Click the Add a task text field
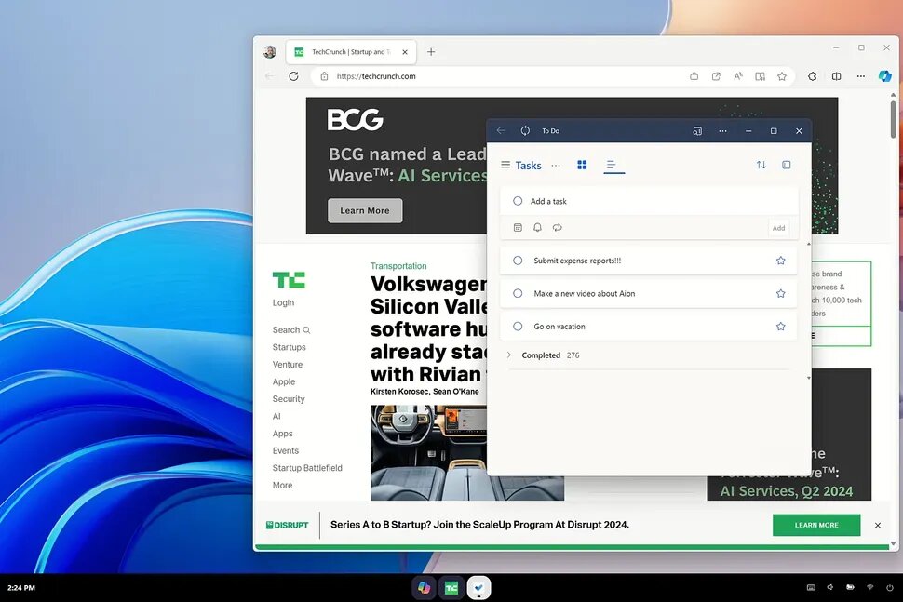This screenshot has width=903, height=602. tap(649, 201)
